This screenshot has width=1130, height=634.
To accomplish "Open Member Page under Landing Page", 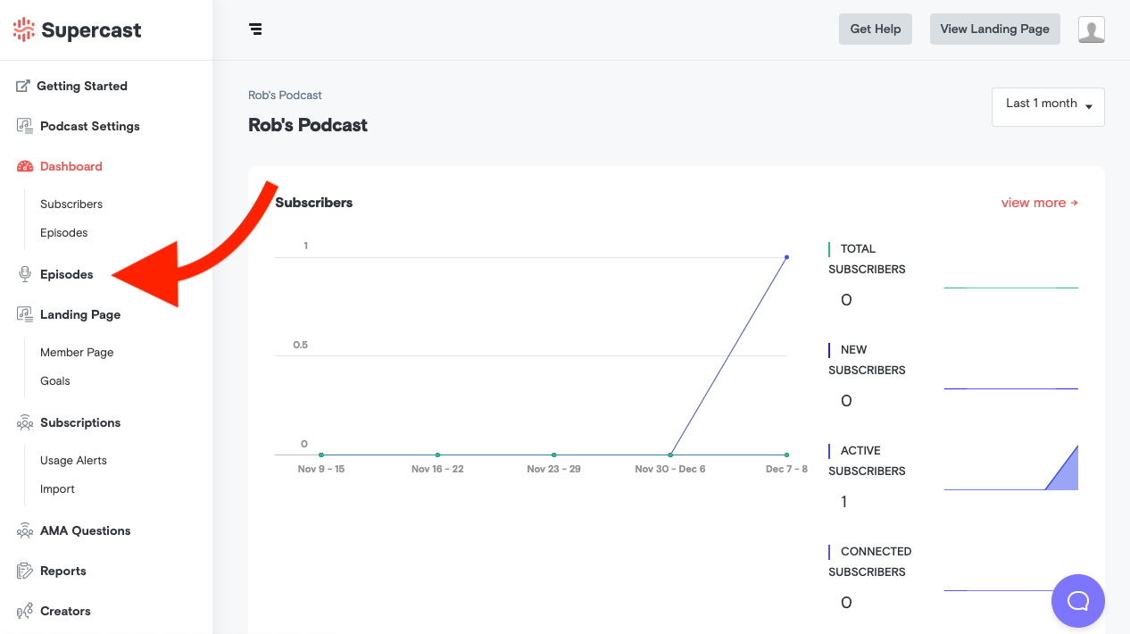I will point(77,352).
